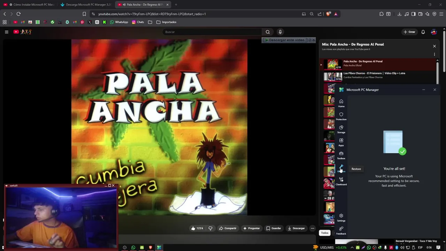Click the Pala Ancha video player
This screenshot has height=251, width=446.
(x=159, y=127)
